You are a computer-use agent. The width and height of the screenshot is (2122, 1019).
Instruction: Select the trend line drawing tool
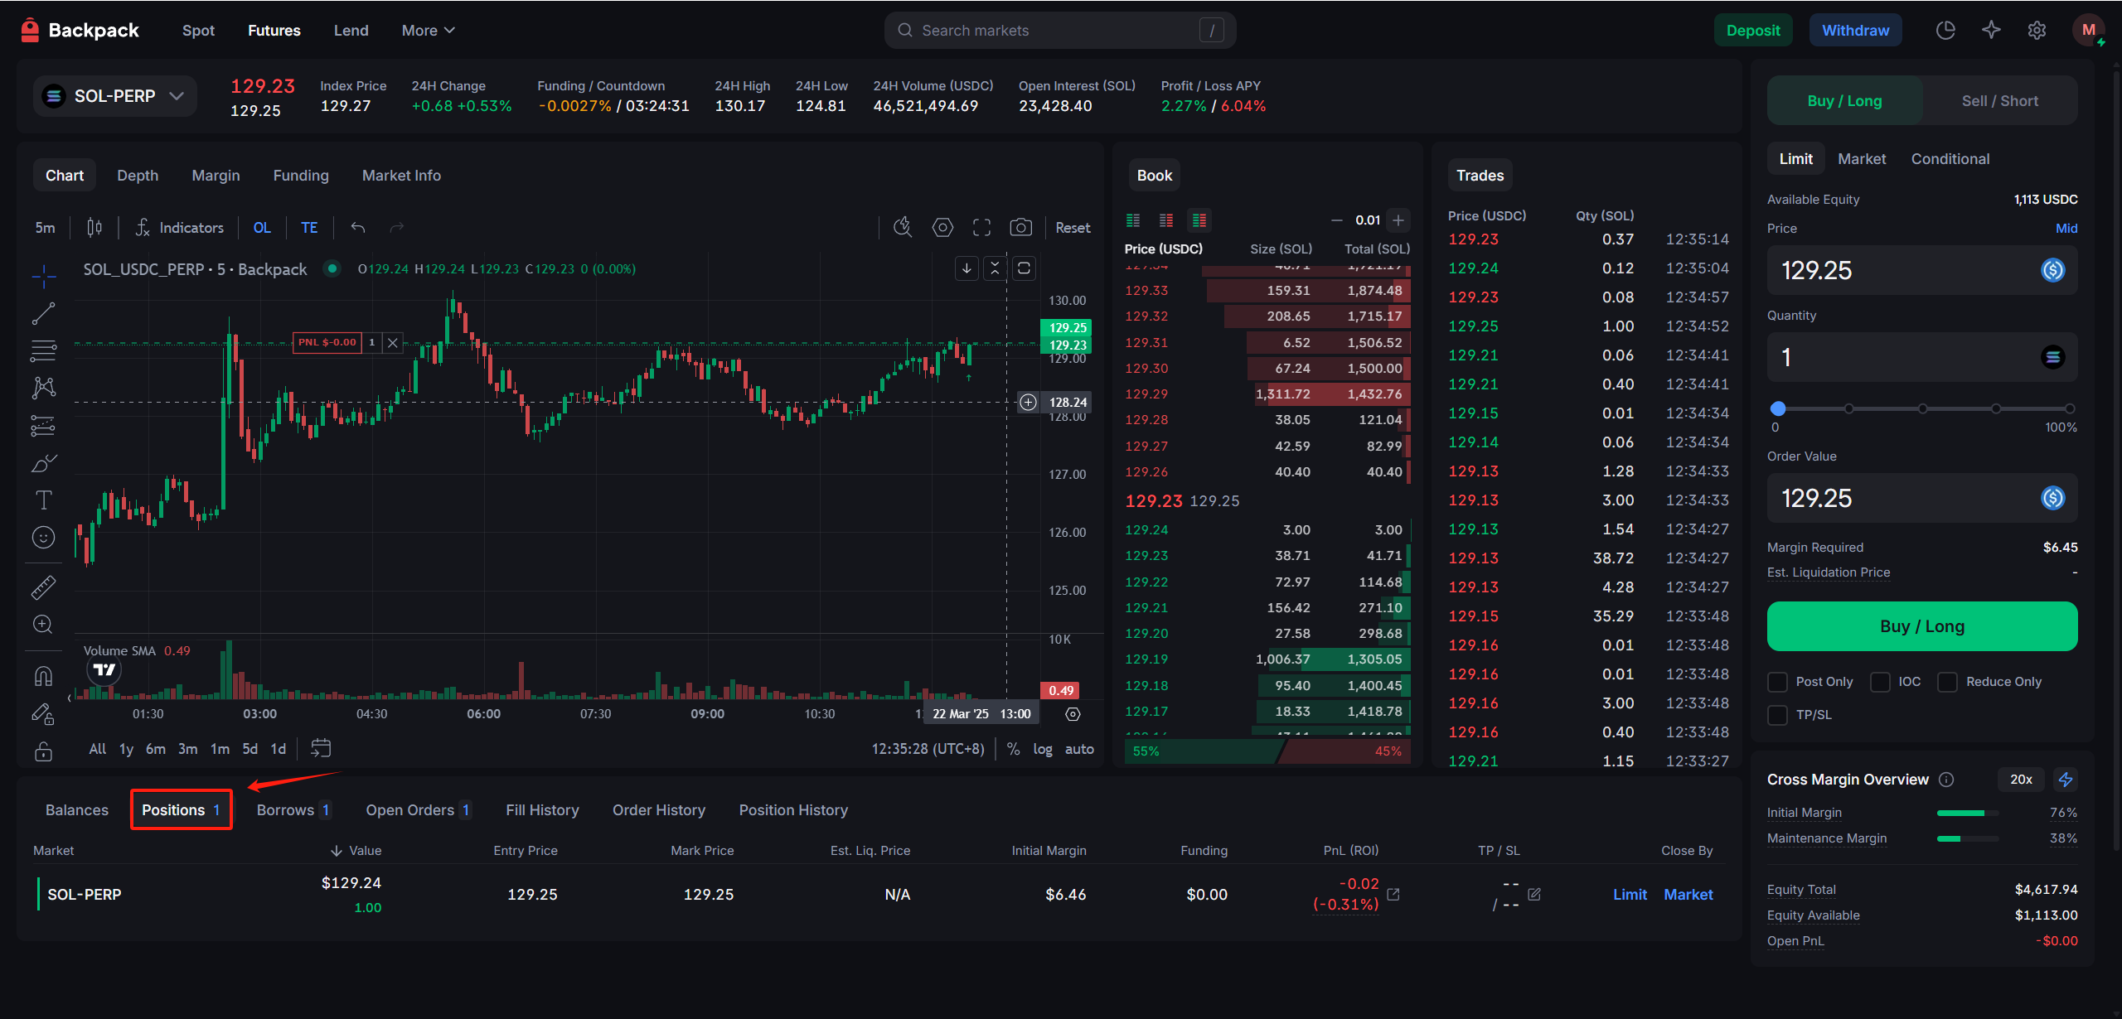(x=43, y=313)
